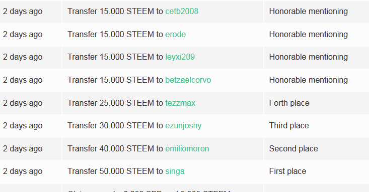Select the Third place memo text
Image resolution: width=369 pixels, height=192 pixels.
point(289,126)
